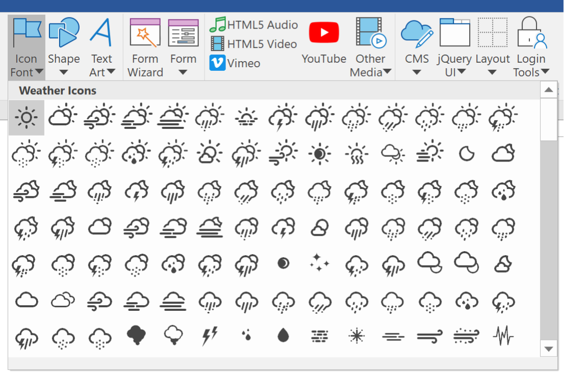The height and width of the screenshot is (375, 564).
Task: Expand the Text Art menu
Action: 101,47
